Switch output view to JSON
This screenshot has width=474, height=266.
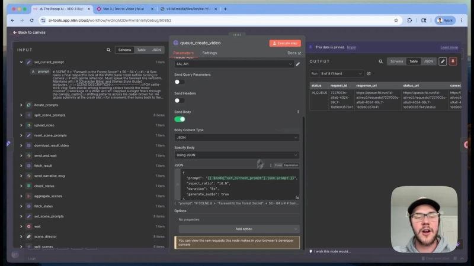pyautogui.click(x=428, y=61)
